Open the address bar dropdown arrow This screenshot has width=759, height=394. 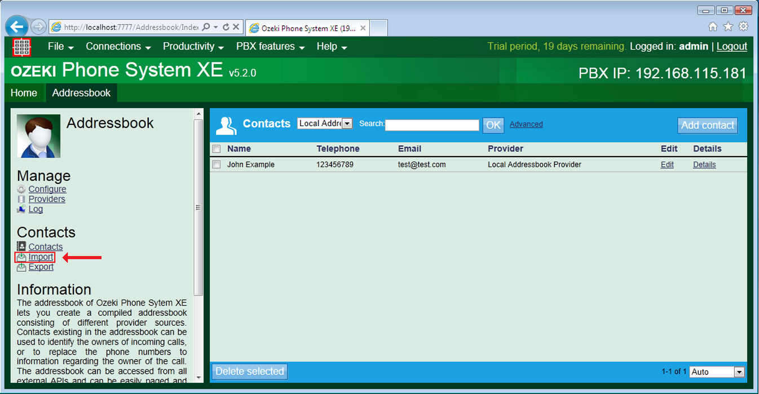(217, 27)
